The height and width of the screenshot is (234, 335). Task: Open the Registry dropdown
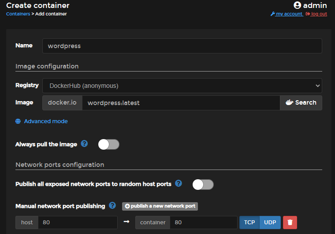coord(182,86)
